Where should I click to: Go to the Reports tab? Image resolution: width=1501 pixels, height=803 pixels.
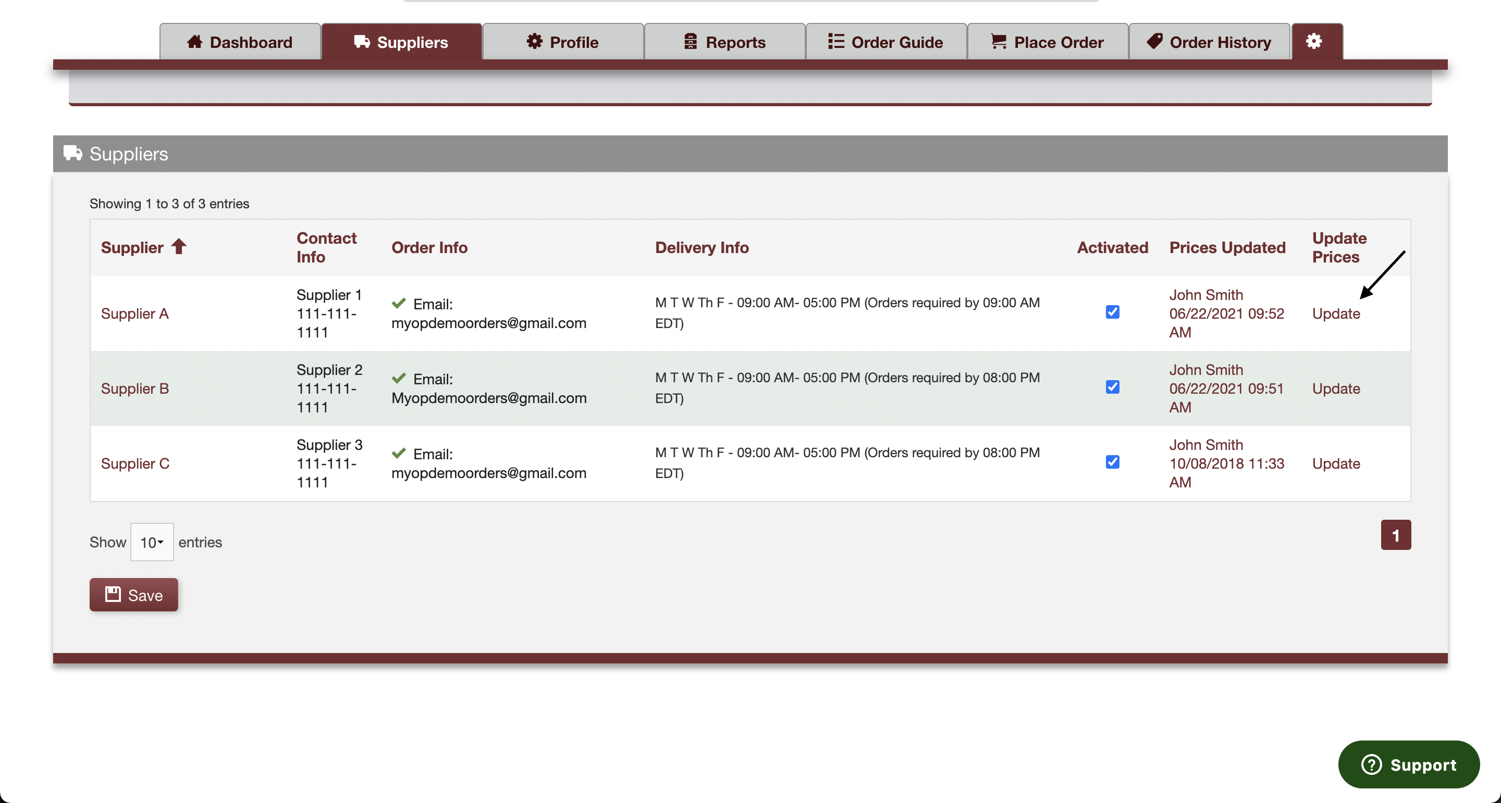tap(724, 42)
